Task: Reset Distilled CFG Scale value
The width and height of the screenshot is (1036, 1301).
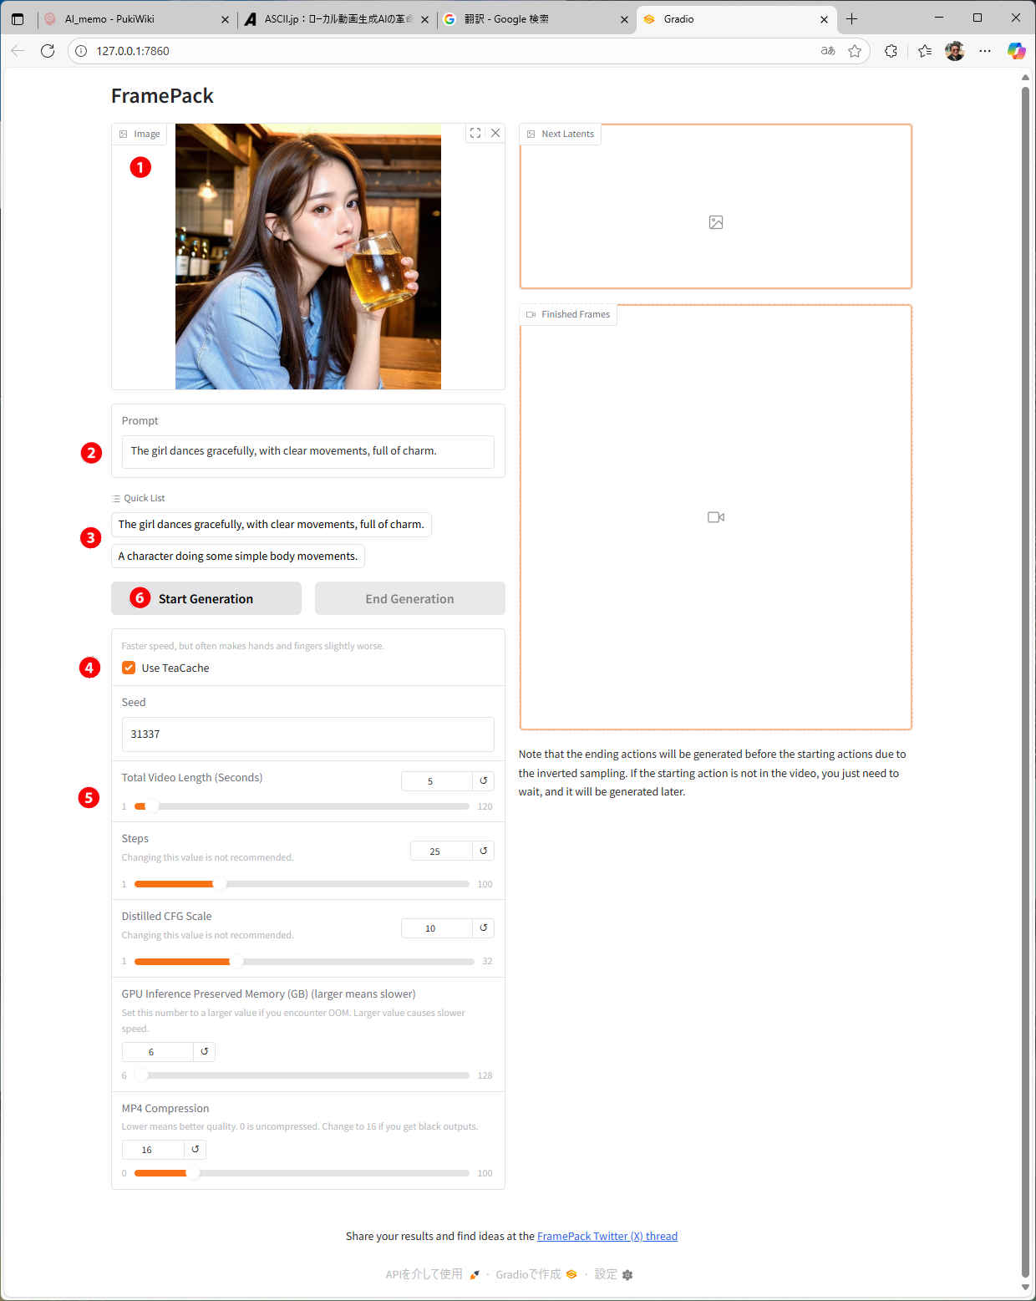Action: tap(483, 928)
